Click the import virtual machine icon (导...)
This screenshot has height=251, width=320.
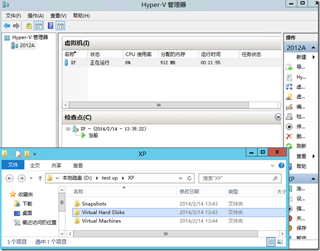click(289, 67)
